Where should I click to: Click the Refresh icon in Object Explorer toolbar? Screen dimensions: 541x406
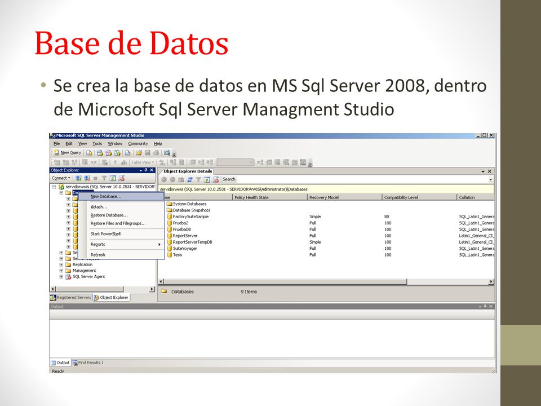pos(113,178)
